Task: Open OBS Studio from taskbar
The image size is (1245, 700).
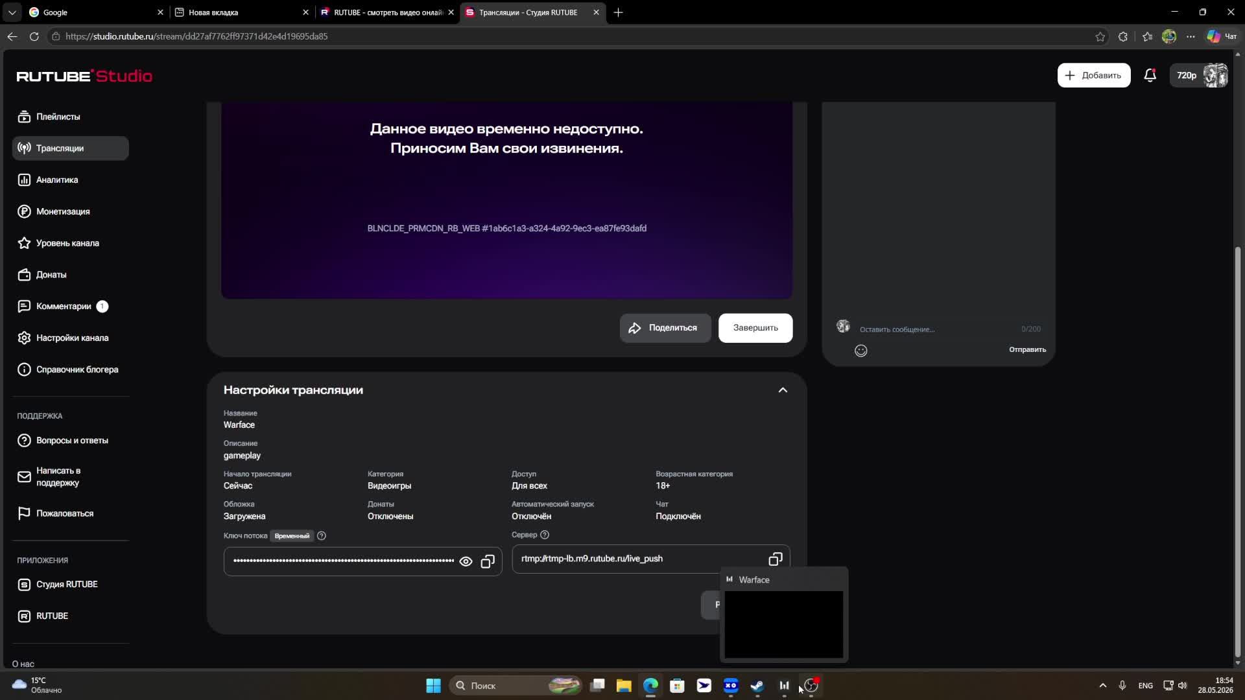Action: (811, 686)
